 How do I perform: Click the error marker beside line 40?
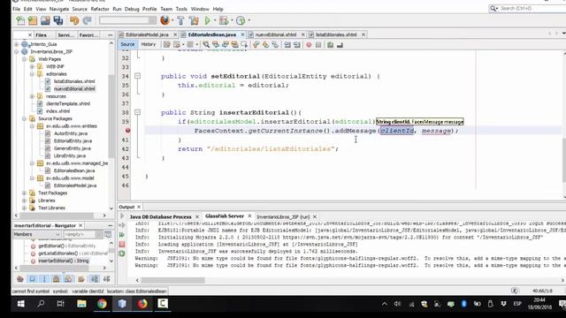tap(127, 131)
